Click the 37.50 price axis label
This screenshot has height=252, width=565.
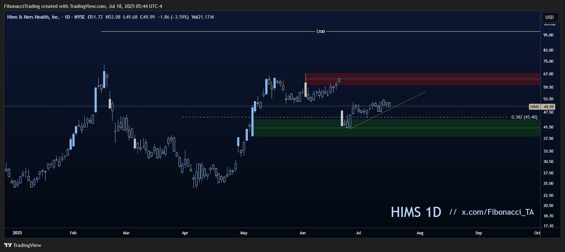(x=548, y=138)
